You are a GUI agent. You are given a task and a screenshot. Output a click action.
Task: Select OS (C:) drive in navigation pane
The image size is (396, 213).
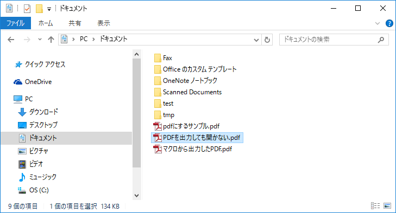(x=33, y=190)
